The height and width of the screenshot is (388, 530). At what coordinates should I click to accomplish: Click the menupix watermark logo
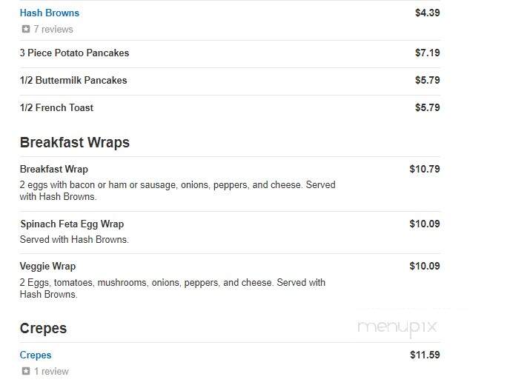[397, 327]
